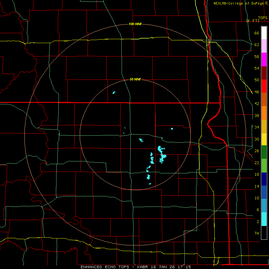The width and height of the screenshot is (269, 269).
Task: Click the TOPS legend title
Action: pos(263,18)
